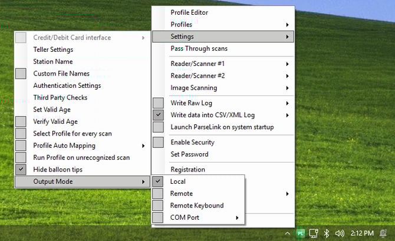Expand Write data into CSV/XML Log arrow
The height and width of the screenshot is (241, 395).
pos(287,115)
